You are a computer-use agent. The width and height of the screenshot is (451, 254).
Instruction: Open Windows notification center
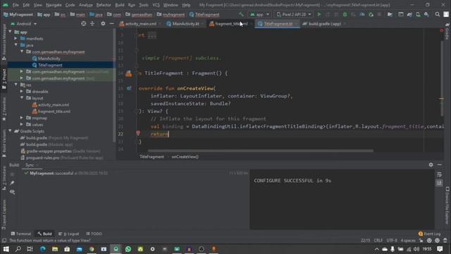(x=440, y=249)
